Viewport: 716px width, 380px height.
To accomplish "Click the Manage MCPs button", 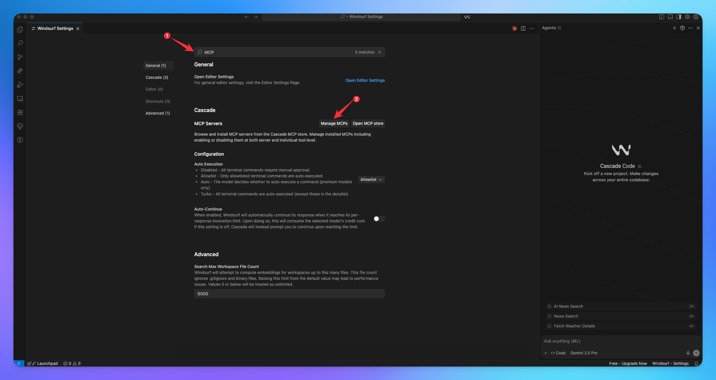I will 334,123.
